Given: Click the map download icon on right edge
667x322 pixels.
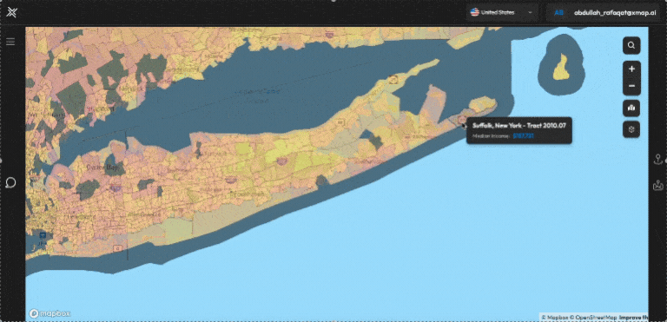Looking at the screenshot, I should [x=658, y=185].
